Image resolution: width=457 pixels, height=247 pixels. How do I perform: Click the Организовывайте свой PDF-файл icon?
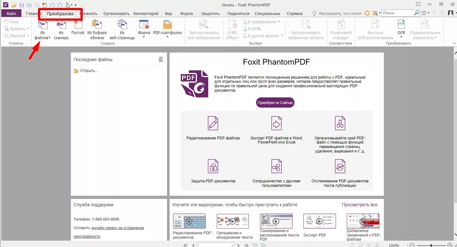tap(340, 123)
